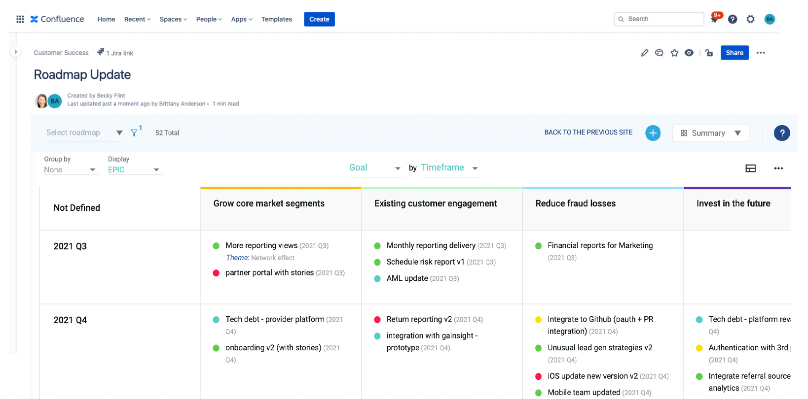Open page restrictions lock icon
The width and height of the screenshot is (808, 399).
(x=709, y=53)
